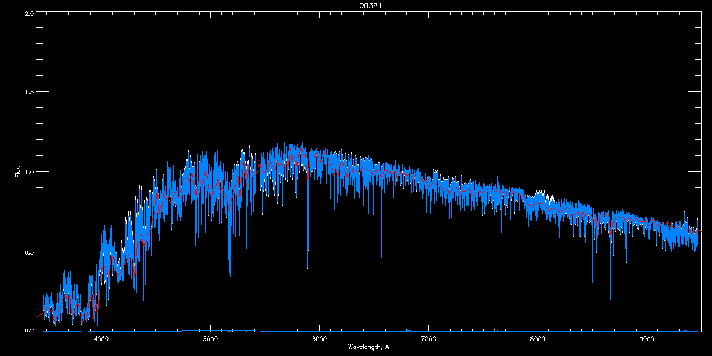Screen dimensions: 712x356
Task: Click the 0.0 y-axis tick label
Action: click(x=28, y=329)
